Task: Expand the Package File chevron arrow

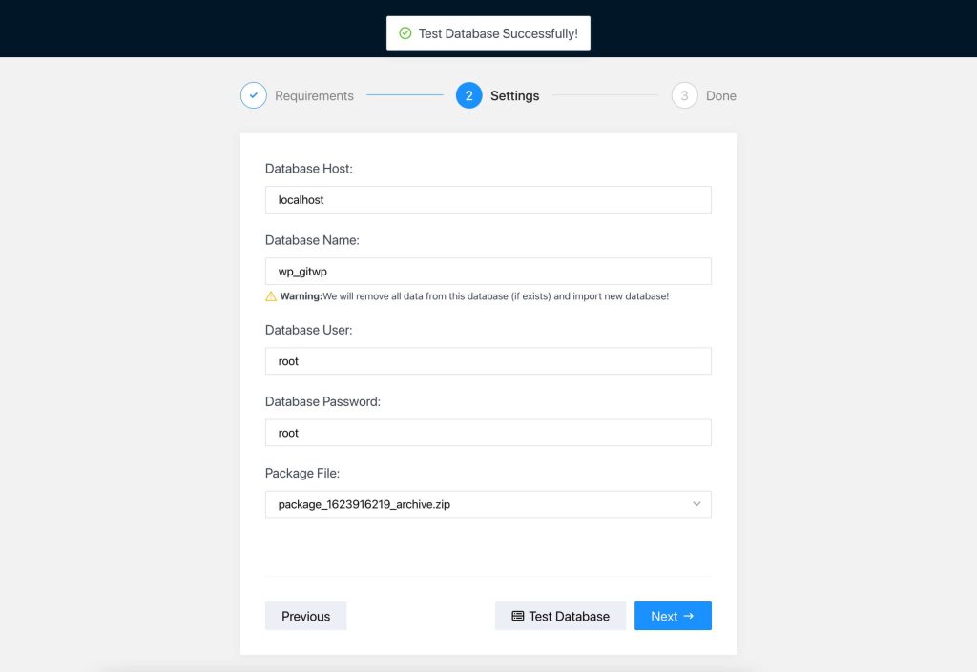Action: pos(696,504)
